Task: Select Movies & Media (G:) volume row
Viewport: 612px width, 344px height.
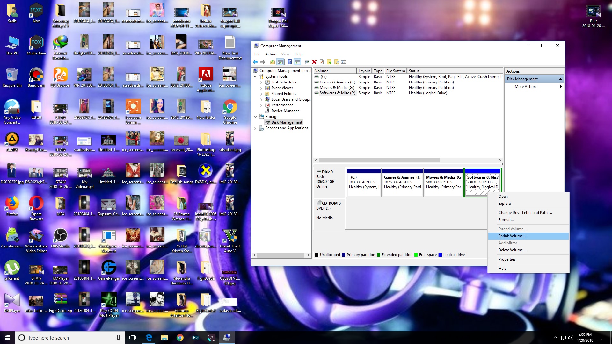Action: click(408, 88)
